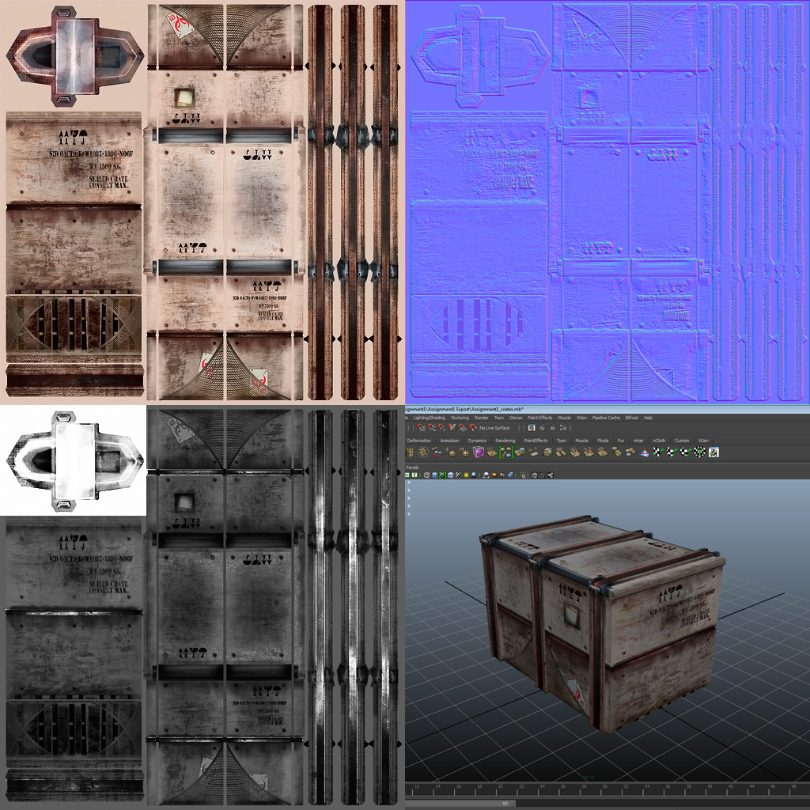The height and width of the screenshot is (810, 810).
Task: Open Render Settings via its status line icon
Action: (563, 428)
